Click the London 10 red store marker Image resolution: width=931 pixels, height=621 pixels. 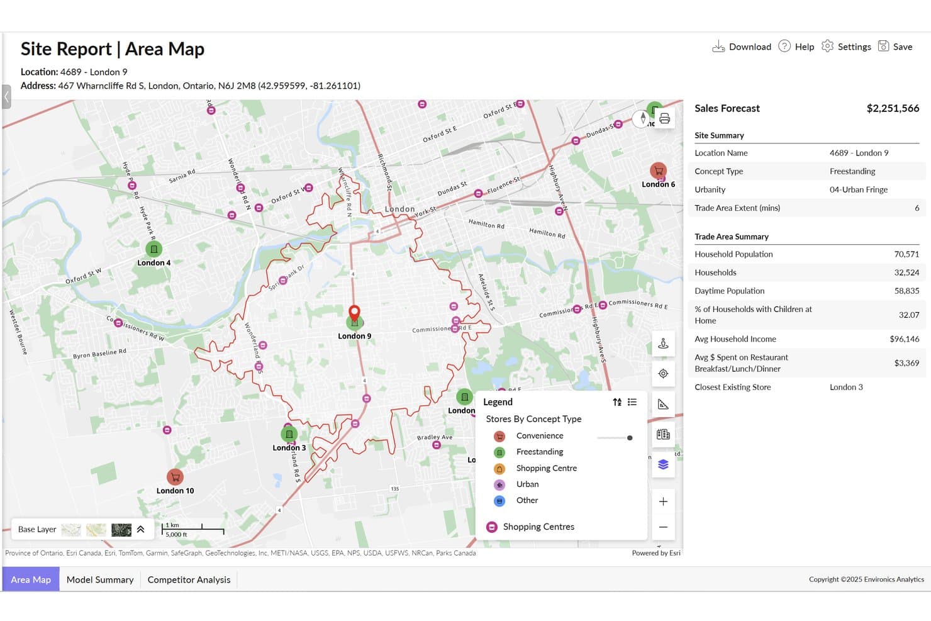pos(175,477)
